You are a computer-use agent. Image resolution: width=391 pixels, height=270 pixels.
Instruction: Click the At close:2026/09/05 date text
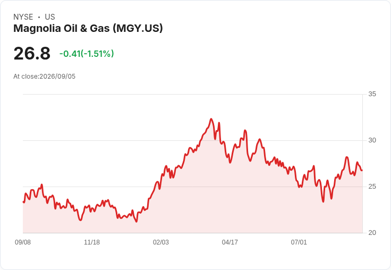[45, 77]
